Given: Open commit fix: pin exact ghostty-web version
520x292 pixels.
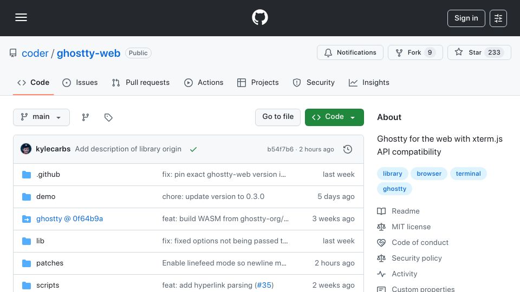Looking at the screenshot, I should (224, 175).
